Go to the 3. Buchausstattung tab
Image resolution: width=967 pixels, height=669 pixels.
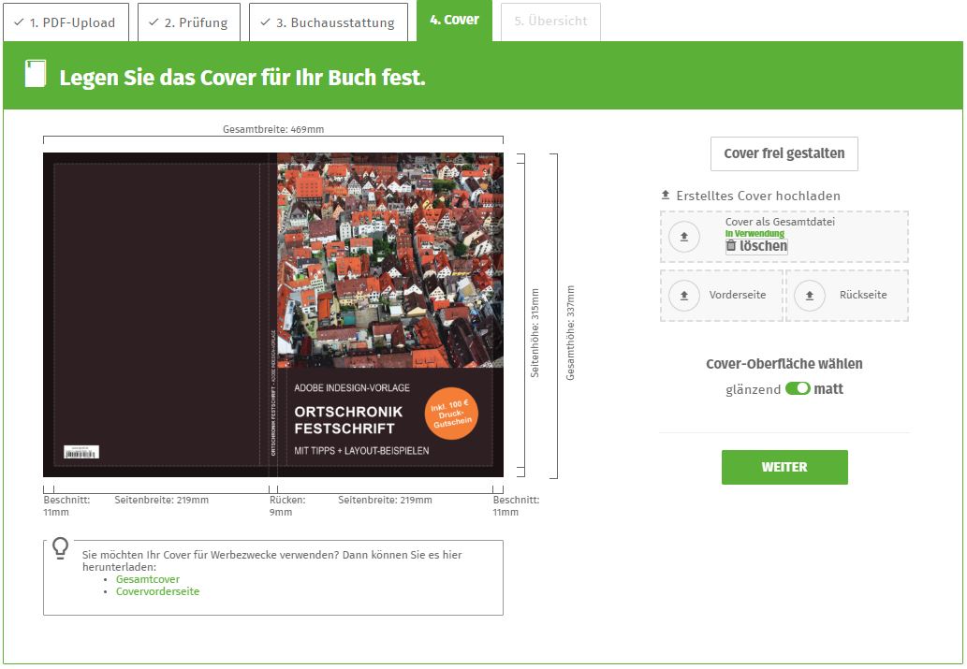pos(328,22)
